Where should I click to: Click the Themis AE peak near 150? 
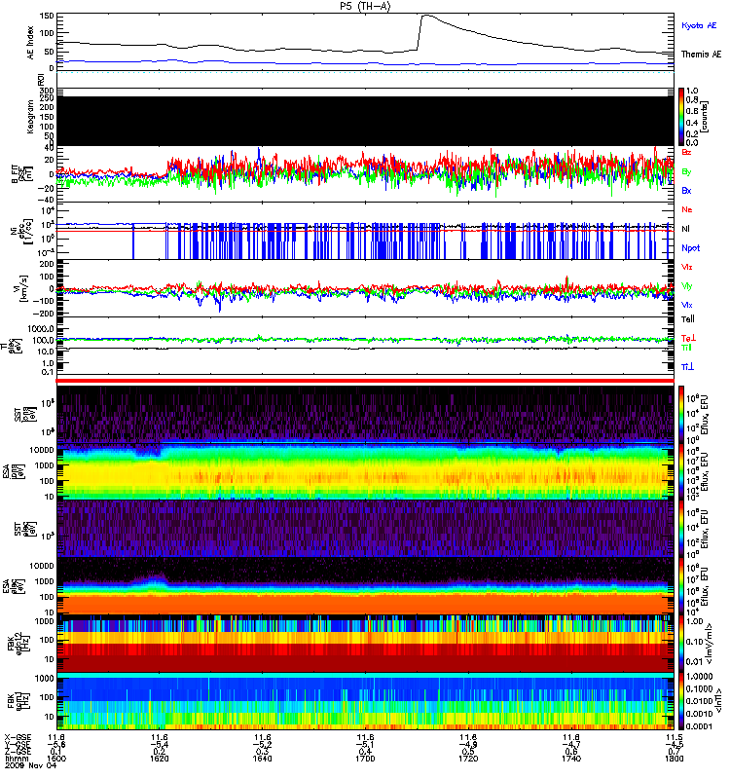coord(425,16)
